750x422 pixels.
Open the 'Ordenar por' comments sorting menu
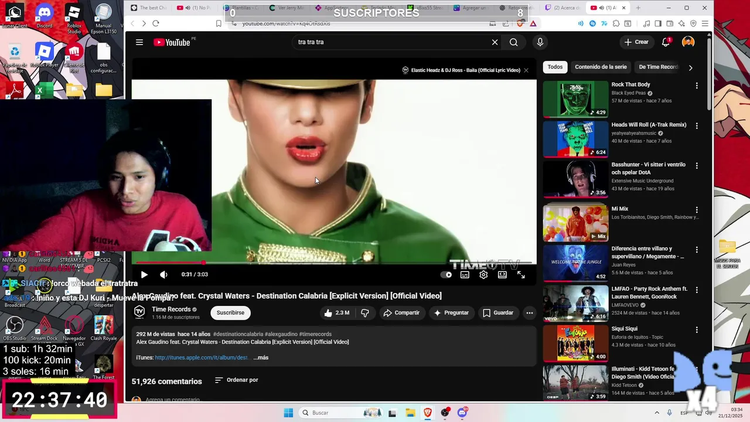[x=237, y=380]
